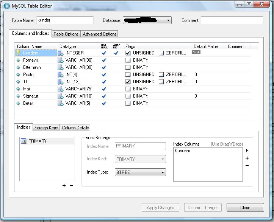Click the Close button
This screenshot has width=274, height=222.
tap(245, 208)
